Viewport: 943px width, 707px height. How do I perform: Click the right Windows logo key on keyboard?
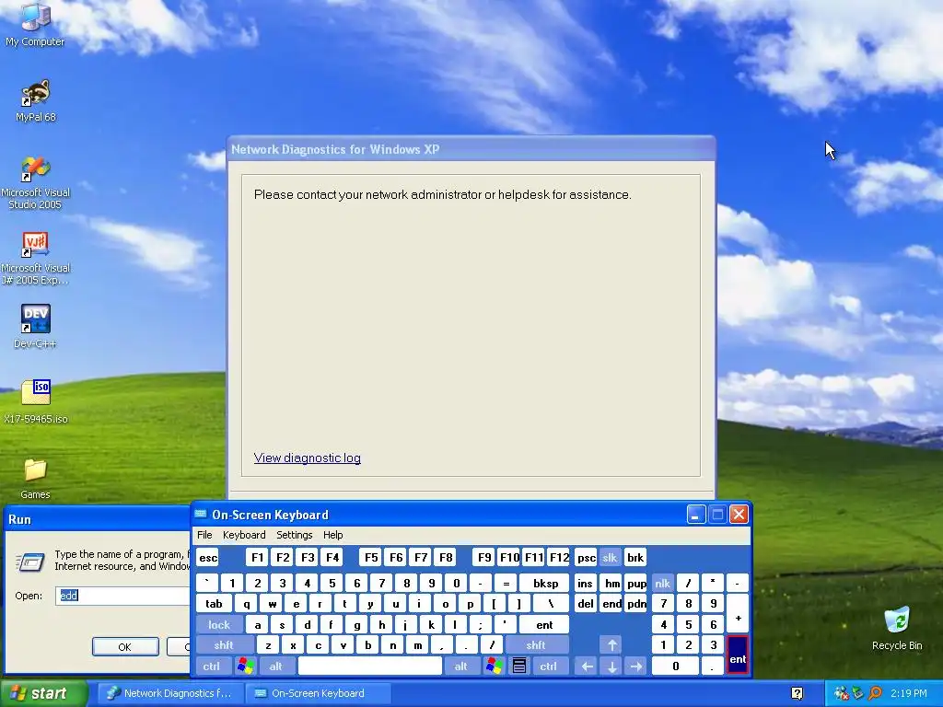pyautogui.click(x=495, y=666)
